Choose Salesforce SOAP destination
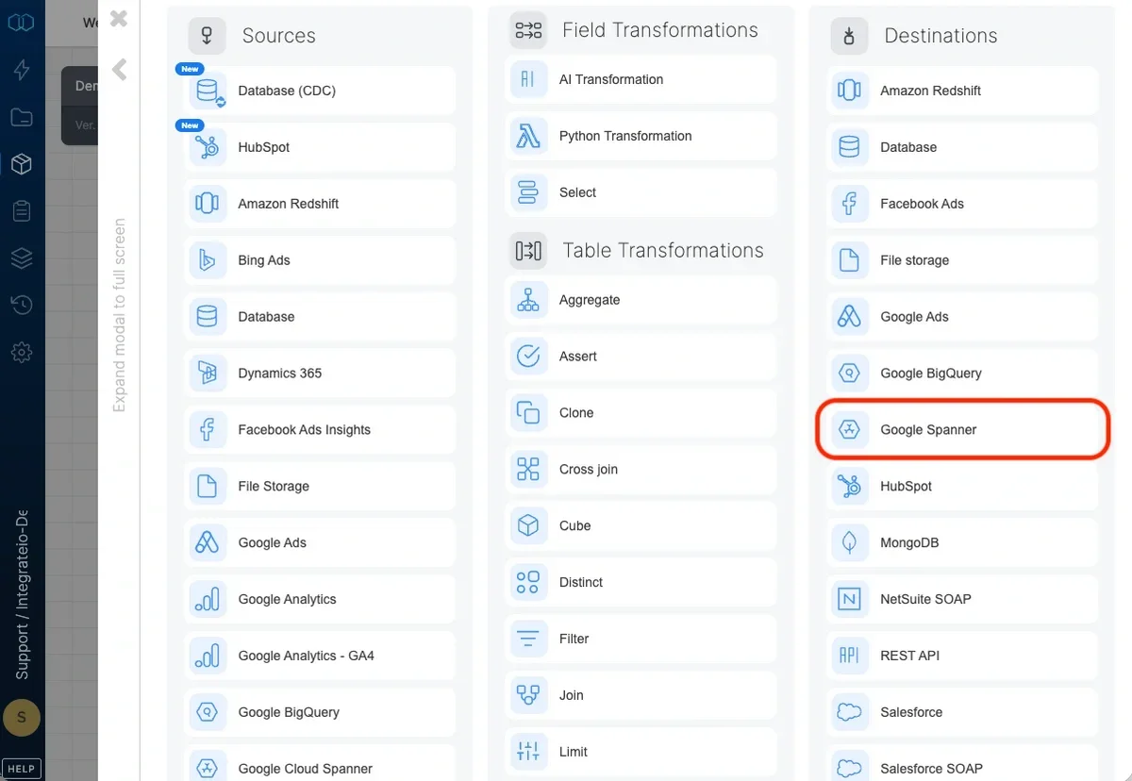Screen dimensions: 1132x781 click(962, 765)
